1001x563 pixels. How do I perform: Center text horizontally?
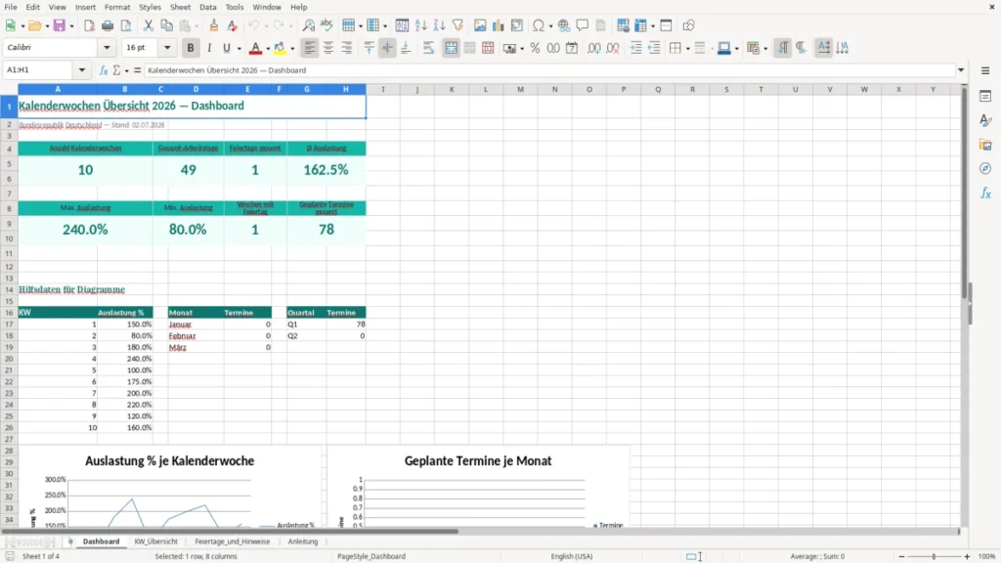click(x=328, y=48)
